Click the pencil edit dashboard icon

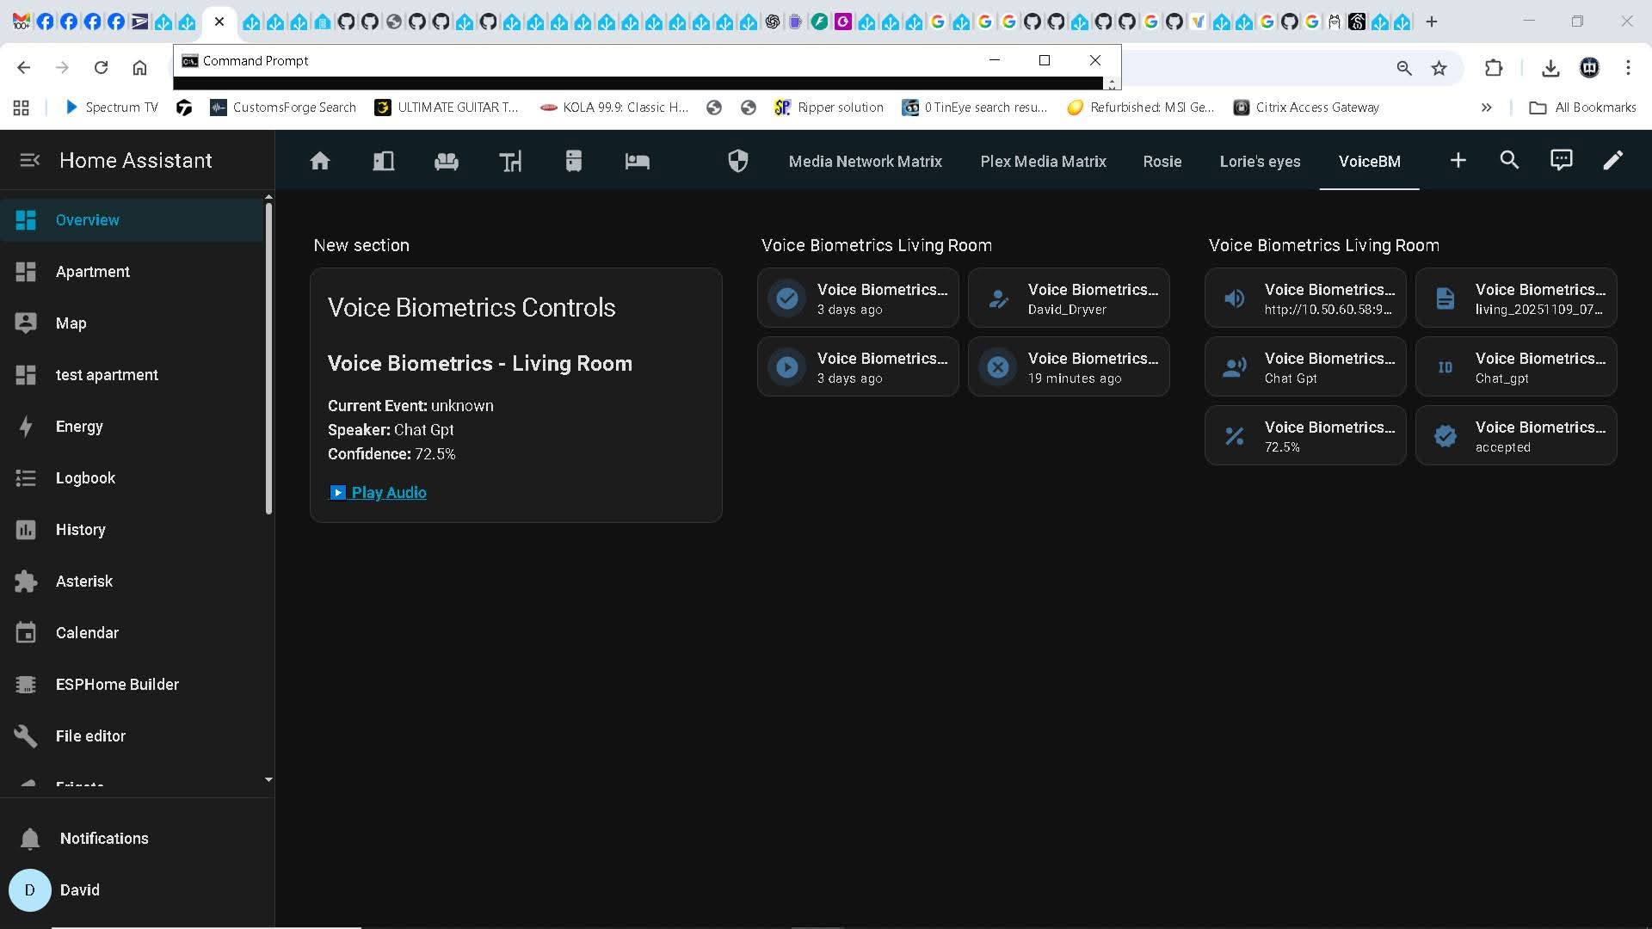tap(1612, 160)
